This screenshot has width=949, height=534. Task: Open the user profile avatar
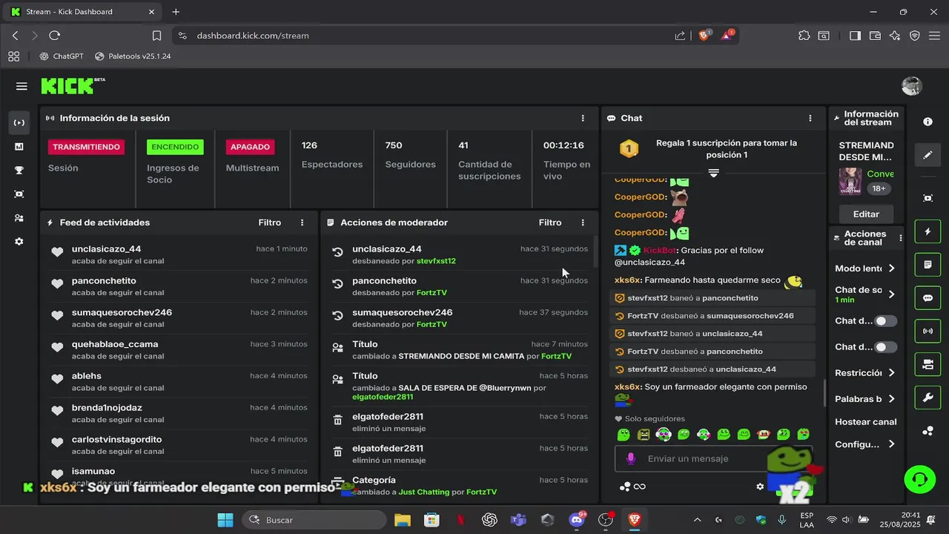(x=911, y=86)
